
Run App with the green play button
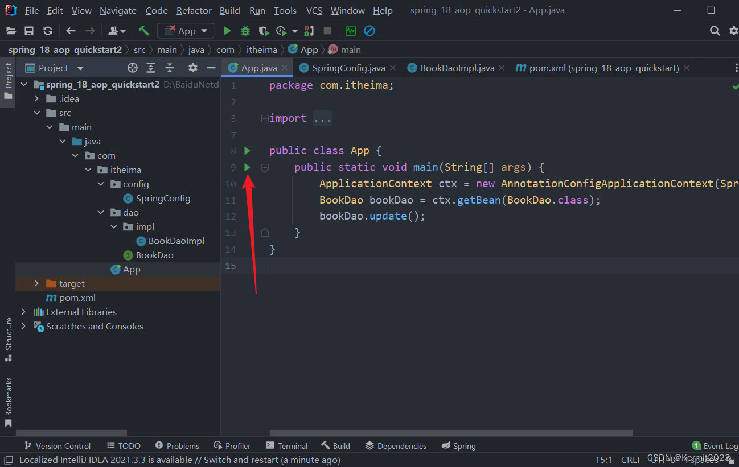pos(227,31)
